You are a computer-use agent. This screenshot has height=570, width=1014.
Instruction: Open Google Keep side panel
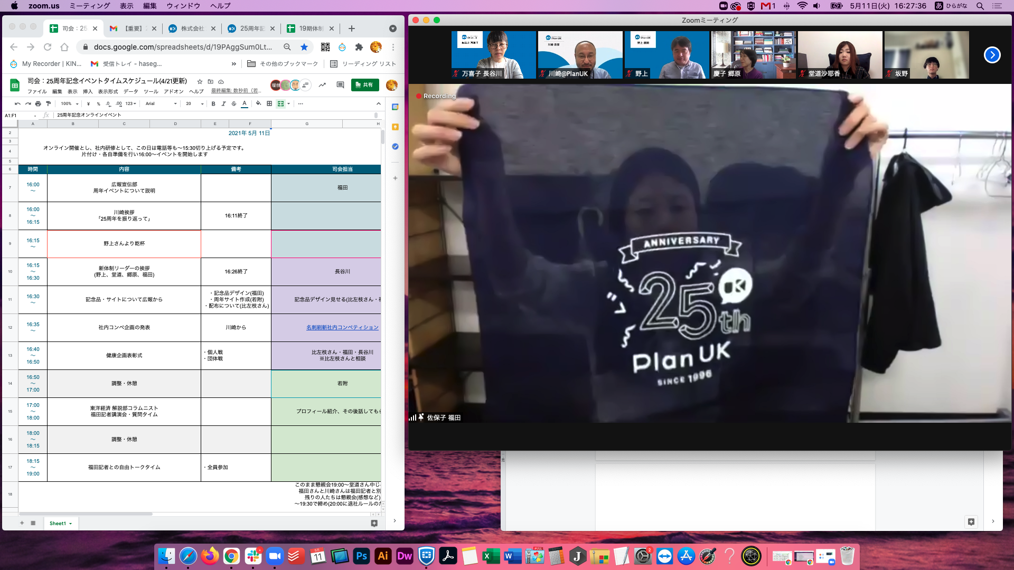point(395,127)
